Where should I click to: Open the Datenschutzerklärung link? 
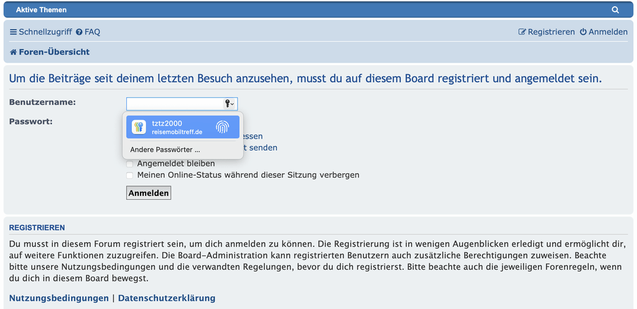[167, 298]
